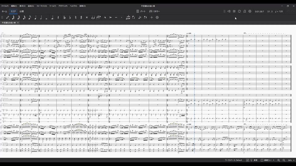
Task: Add a slur to notes
Action: [99, 18]
